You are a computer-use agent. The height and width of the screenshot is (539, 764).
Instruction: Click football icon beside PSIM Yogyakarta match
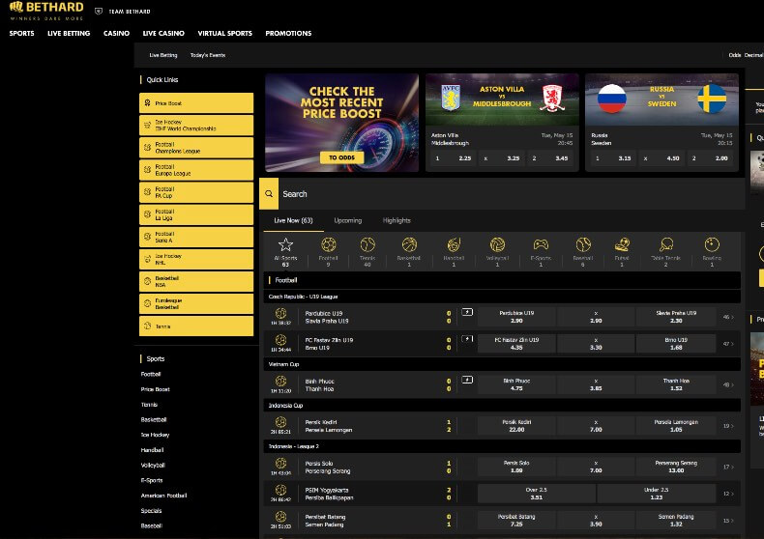coord(280,490)
